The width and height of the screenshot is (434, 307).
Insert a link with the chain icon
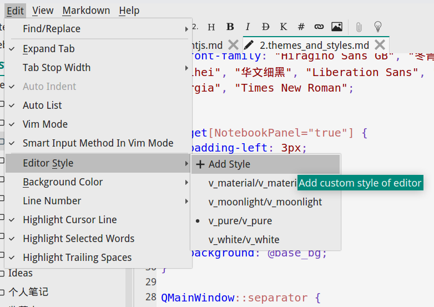point(319,27)
